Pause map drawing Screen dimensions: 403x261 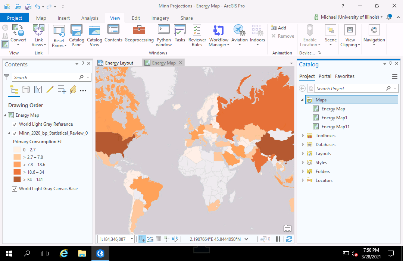(x=278, y=239)
